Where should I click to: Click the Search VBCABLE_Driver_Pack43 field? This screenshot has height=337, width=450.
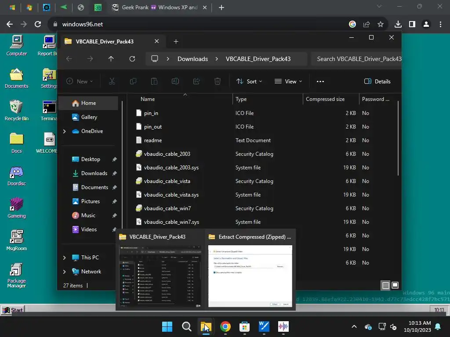point(356,59)
